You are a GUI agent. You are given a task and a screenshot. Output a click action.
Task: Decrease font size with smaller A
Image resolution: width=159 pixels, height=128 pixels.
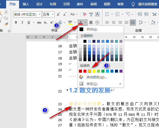65,14
